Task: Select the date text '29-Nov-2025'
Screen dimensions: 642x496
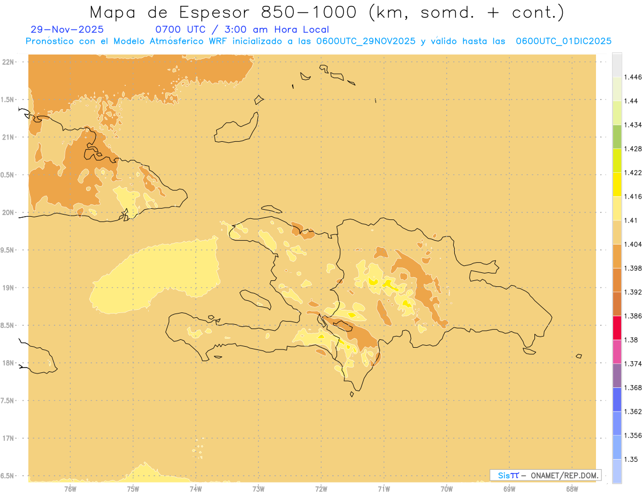Action: pos(67,30)
